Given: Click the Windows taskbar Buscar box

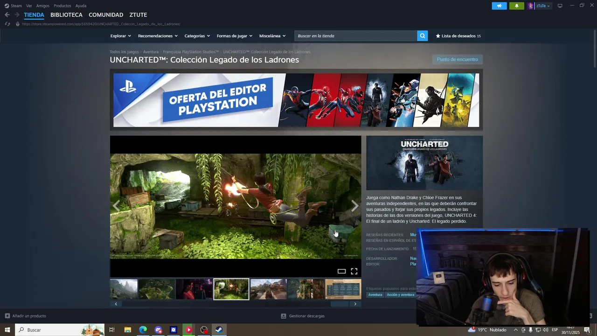Looking at the screenshot, I should pos(60,330).
